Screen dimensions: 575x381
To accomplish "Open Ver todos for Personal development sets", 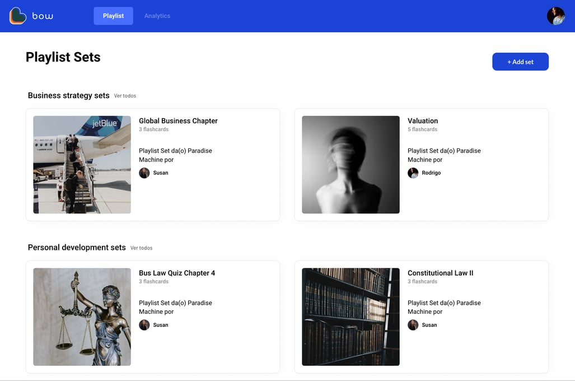I will [x=142, y=248].
